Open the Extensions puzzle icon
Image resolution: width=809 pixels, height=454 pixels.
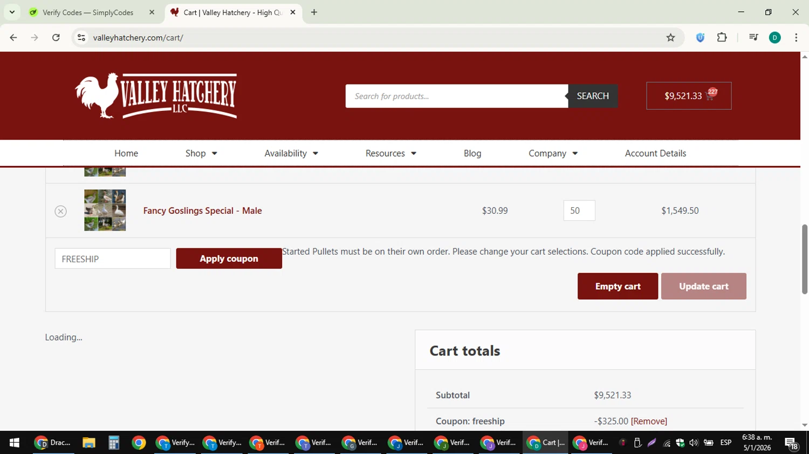click(722, 38)
